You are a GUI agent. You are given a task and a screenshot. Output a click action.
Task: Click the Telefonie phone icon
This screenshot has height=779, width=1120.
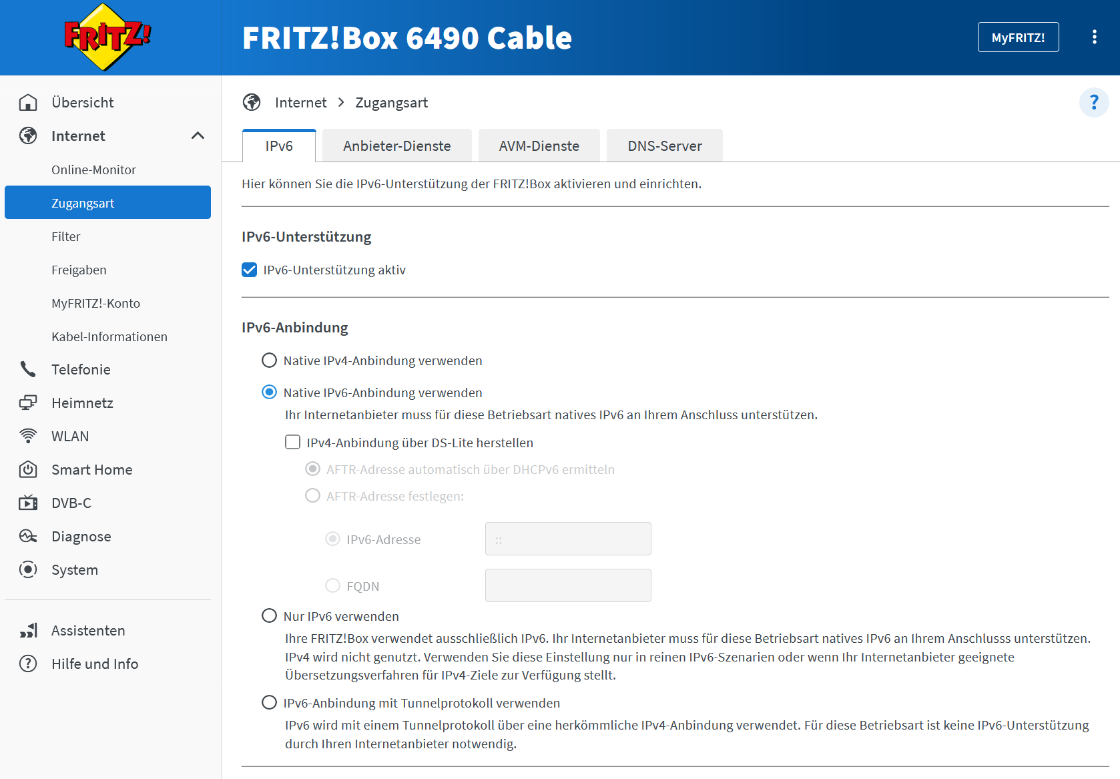tap(28, 369)
